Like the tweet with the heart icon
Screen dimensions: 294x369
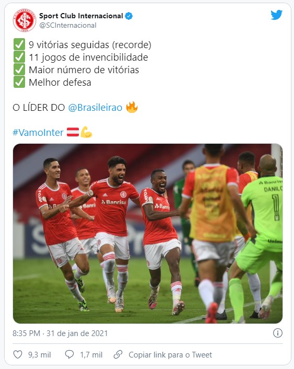point(18,354)
